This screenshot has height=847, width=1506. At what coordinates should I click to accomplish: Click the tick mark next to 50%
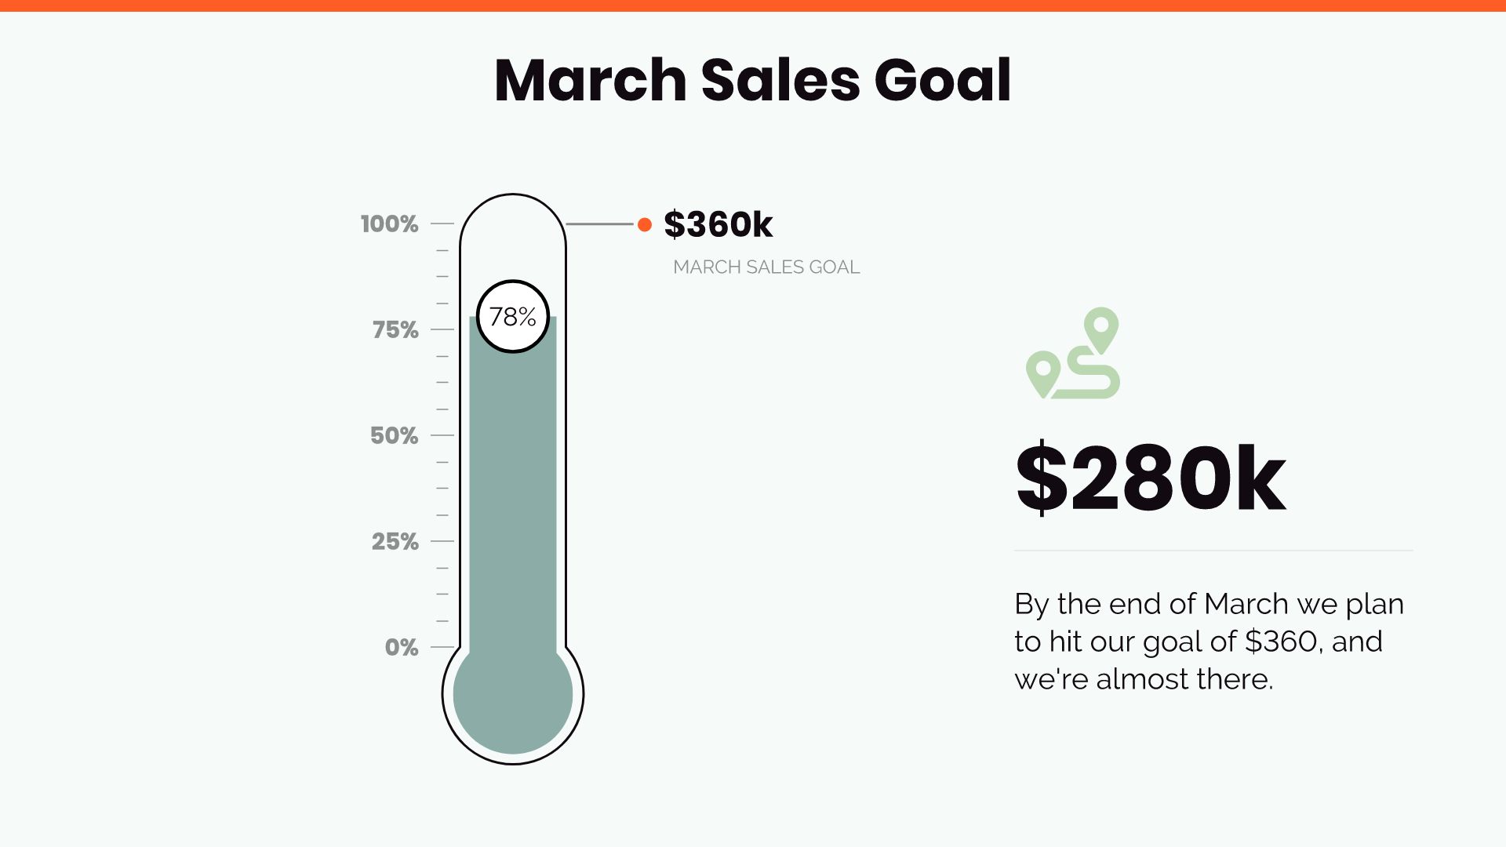coord(442,435)
